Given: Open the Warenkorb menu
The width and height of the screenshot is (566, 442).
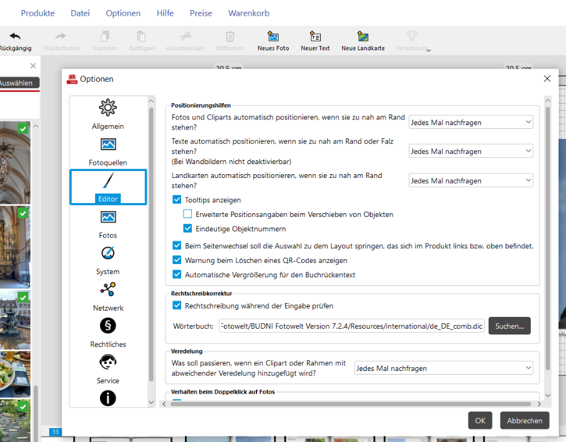Looking at the screenshot, I should pyautogui.click(x=248, y=13).
